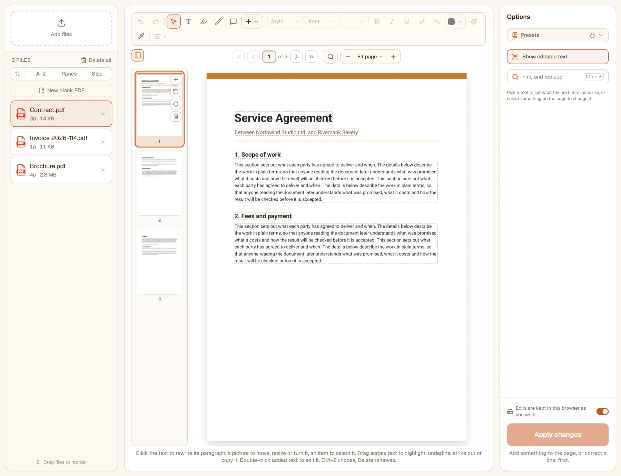This screenshot has width=621, height=476.
Task: Open the search magnifier in page bar
Action: (x=331, y=57)
